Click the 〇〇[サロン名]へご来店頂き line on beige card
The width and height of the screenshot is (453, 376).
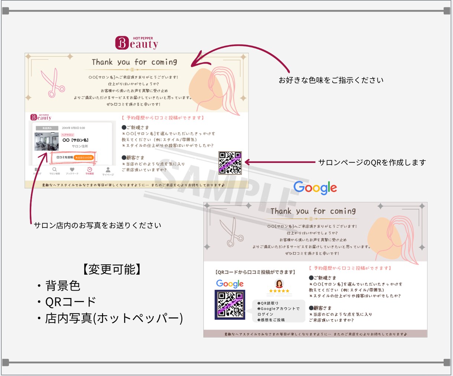tap(133, 77)
